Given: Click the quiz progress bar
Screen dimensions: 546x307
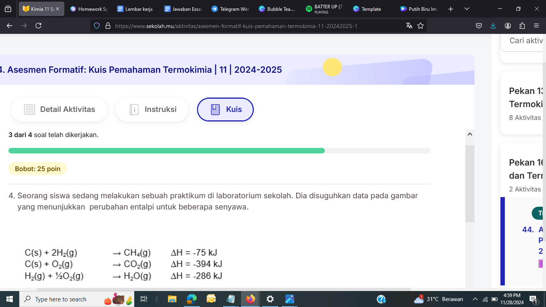Looking at the screenshot, I should [219, 151].
